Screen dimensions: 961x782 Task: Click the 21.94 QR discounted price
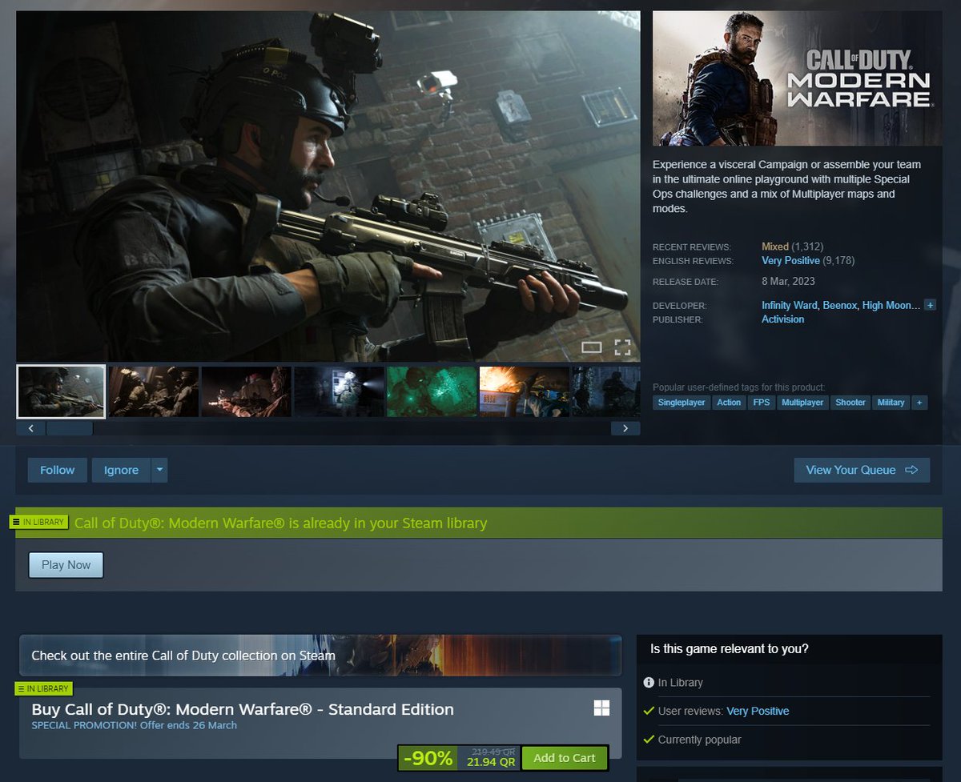pyautogui.click(x=491, y=763)
